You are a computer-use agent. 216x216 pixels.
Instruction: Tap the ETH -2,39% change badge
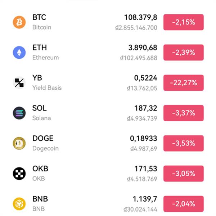183,53
